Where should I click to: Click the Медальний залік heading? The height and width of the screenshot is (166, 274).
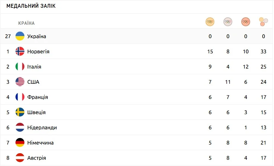31,6
